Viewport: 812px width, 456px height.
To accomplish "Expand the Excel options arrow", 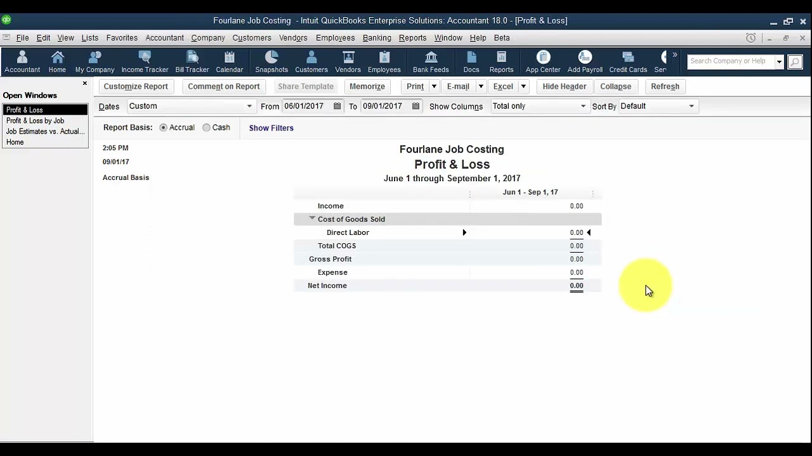I will tap(523, 86).
